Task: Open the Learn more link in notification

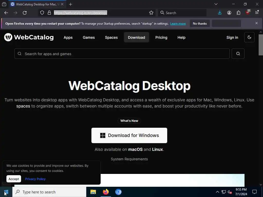Action: [178, 24]
